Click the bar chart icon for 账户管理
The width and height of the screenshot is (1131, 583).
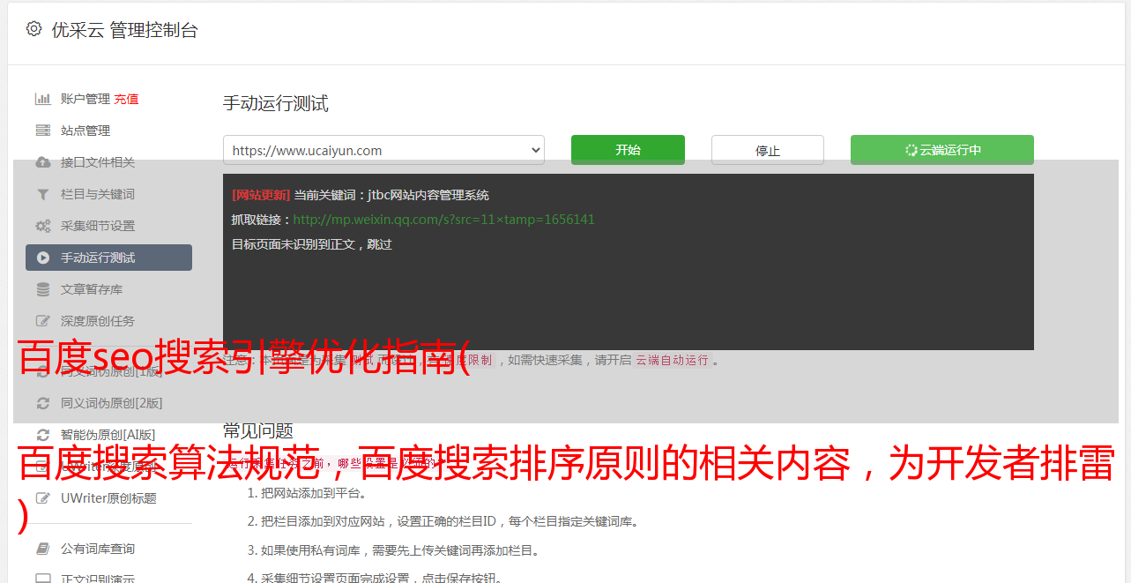[42, 99]
